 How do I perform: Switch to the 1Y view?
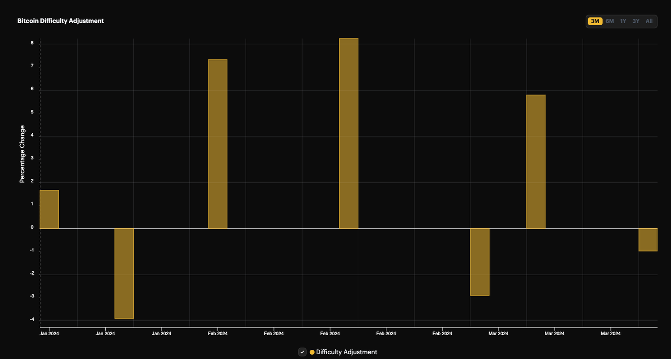623,21
